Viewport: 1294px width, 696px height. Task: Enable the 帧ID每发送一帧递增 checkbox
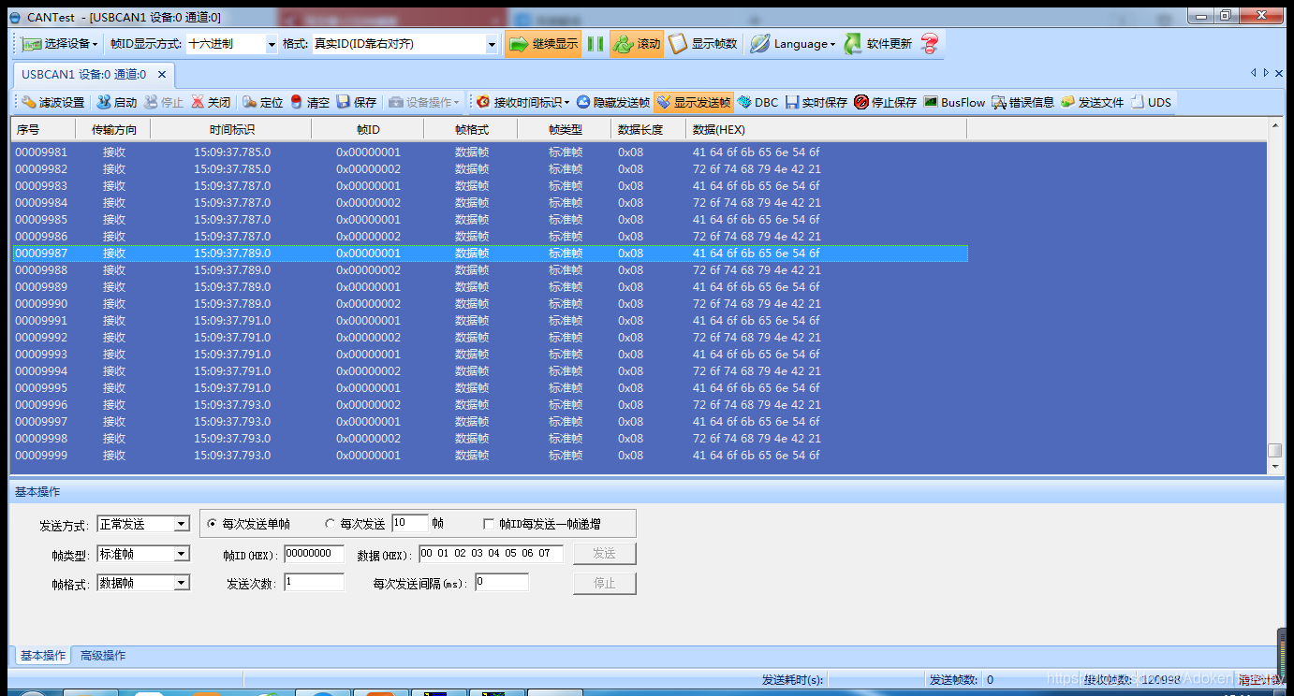point(489,524)
